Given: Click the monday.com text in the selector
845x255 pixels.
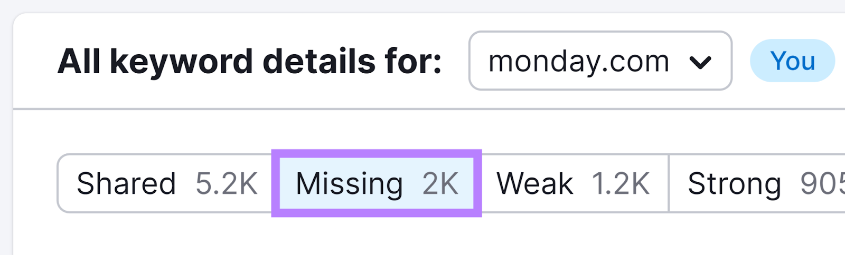Looking at the screenshot, I should coord(579,61).
